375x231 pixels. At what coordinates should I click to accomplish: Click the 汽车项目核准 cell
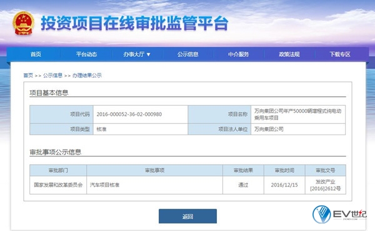[155, 185]
